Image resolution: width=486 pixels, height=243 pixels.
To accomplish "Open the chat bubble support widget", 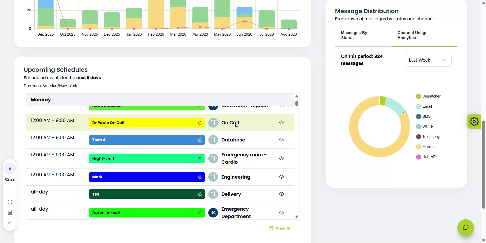I will pyautogui.click(x=465, y=228).
